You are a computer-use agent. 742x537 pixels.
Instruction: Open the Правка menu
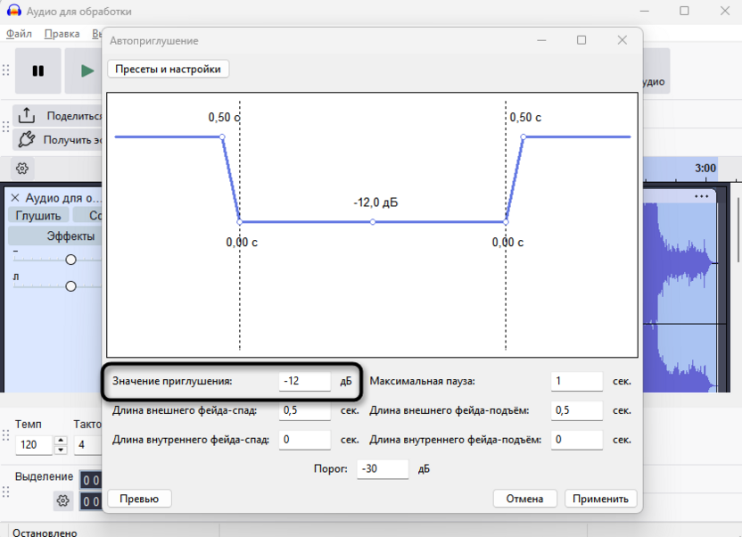[62, 34]
